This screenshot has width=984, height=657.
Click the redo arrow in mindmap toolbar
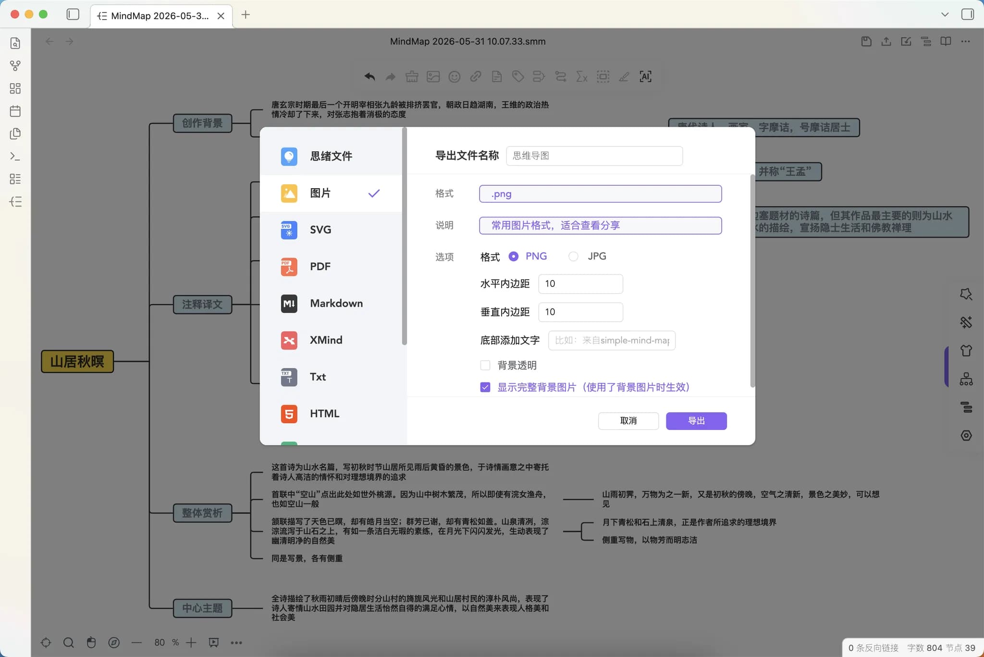tap(391, 77)
